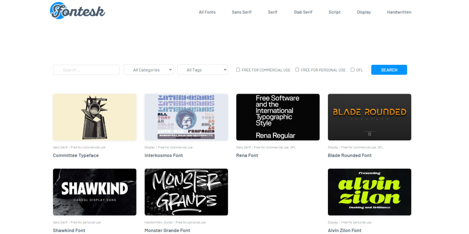Viewport: 469px width, 234px height.
Task: Click Free for personal use under Shawkind
Action: (x=86, y=223)
